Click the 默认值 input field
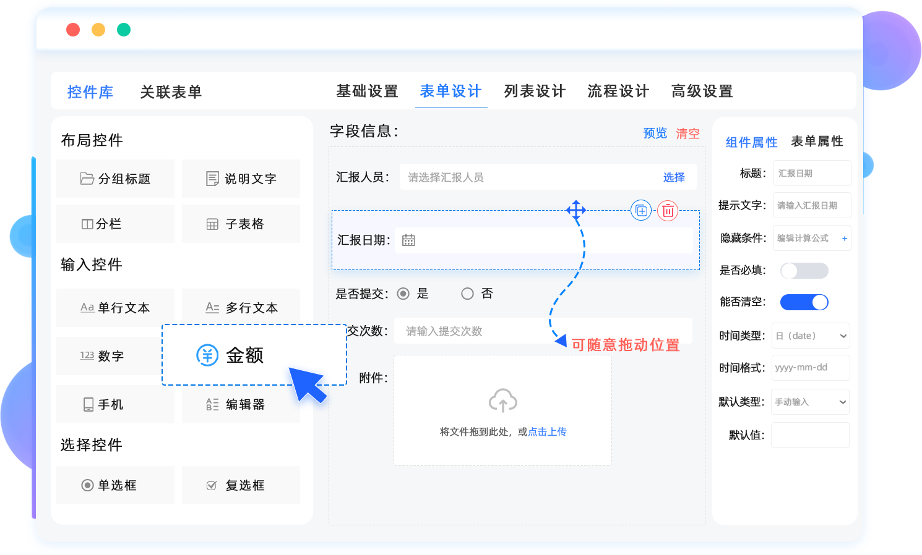The height and width of the screenshot is (555, 922). pos(811,435)
